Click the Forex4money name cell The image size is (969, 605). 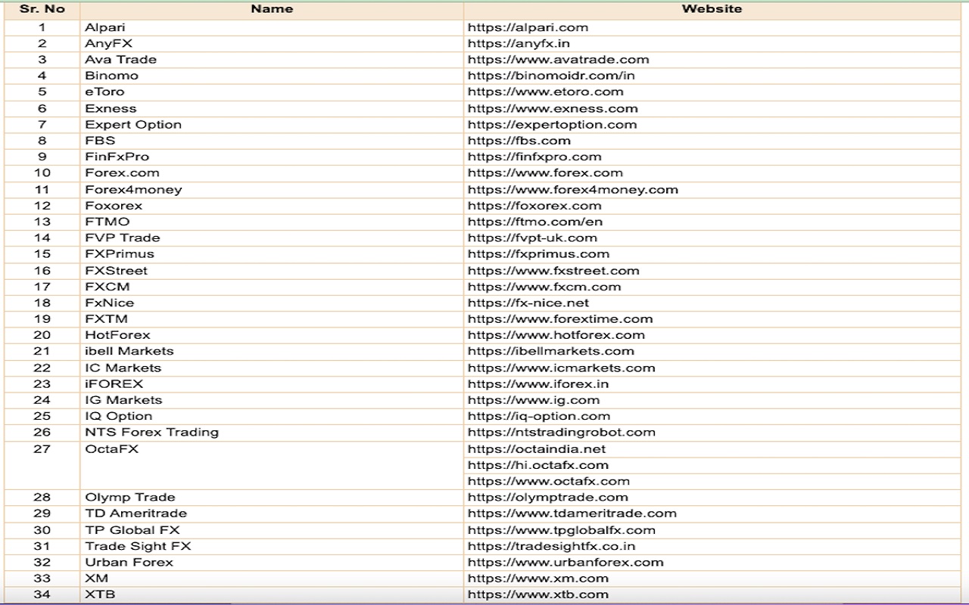[272, 189]
